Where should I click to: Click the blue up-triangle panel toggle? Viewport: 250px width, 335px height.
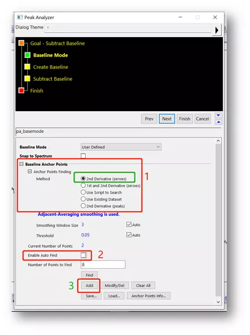tap(218, 122)
